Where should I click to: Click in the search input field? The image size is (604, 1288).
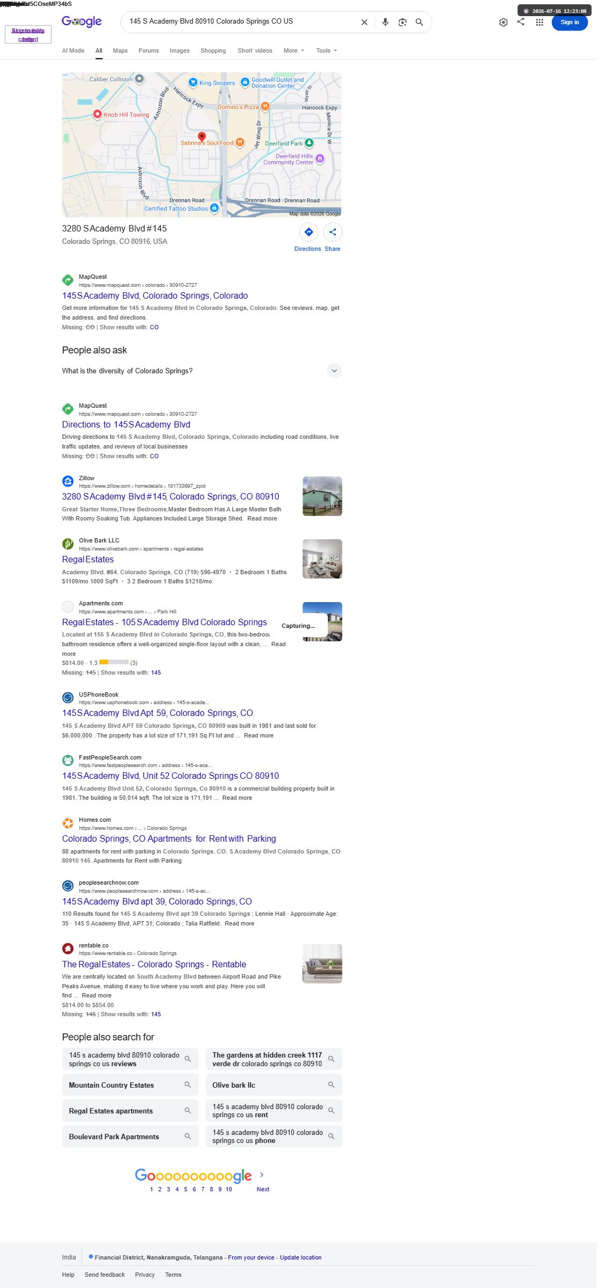click(x=241, y=21)
